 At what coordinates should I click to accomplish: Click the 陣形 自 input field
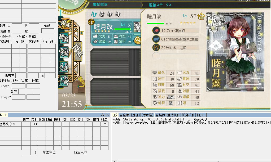17,26
